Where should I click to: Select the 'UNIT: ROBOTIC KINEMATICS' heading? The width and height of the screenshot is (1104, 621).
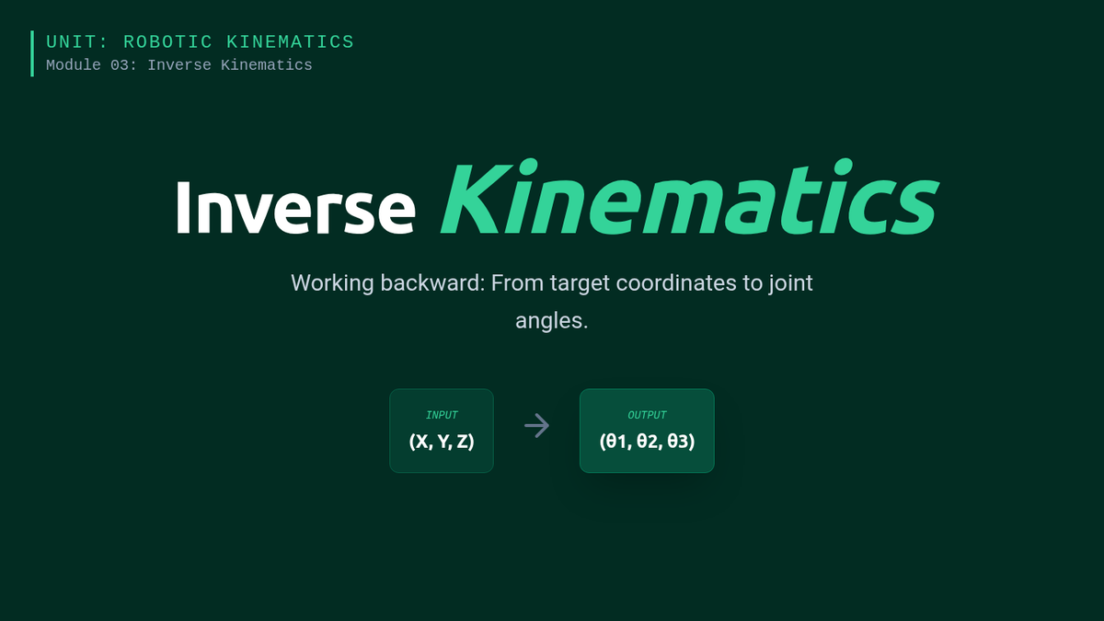(x=200, y=42)
